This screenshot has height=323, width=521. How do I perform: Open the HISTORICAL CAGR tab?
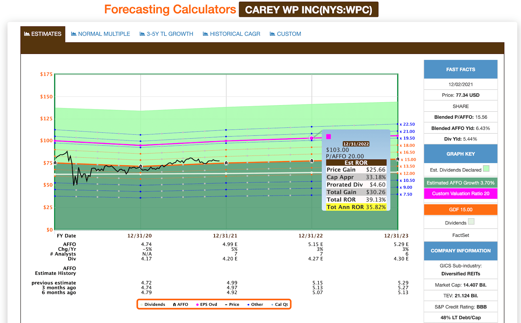point(235,34)
